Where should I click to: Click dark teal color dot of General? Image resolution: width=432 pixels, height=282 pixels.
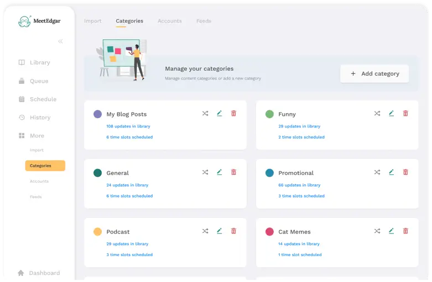pos(97,173)
